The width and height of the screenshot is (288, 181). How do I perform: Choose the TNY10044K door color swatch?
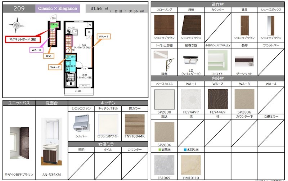coord(134,124)
